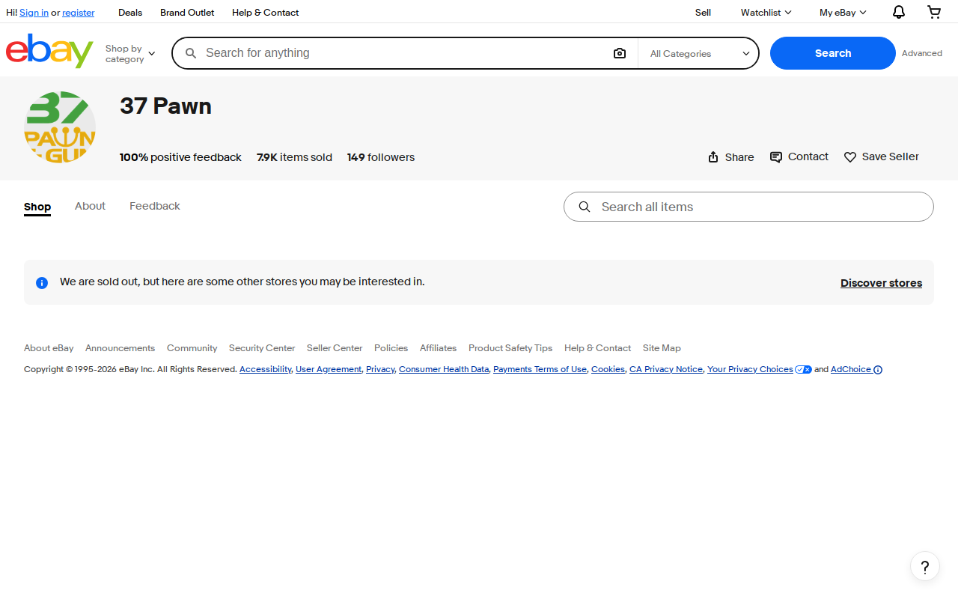Open the shopping cart
The height and width of the screenshot is (599, 958).
tap(934, 12)
